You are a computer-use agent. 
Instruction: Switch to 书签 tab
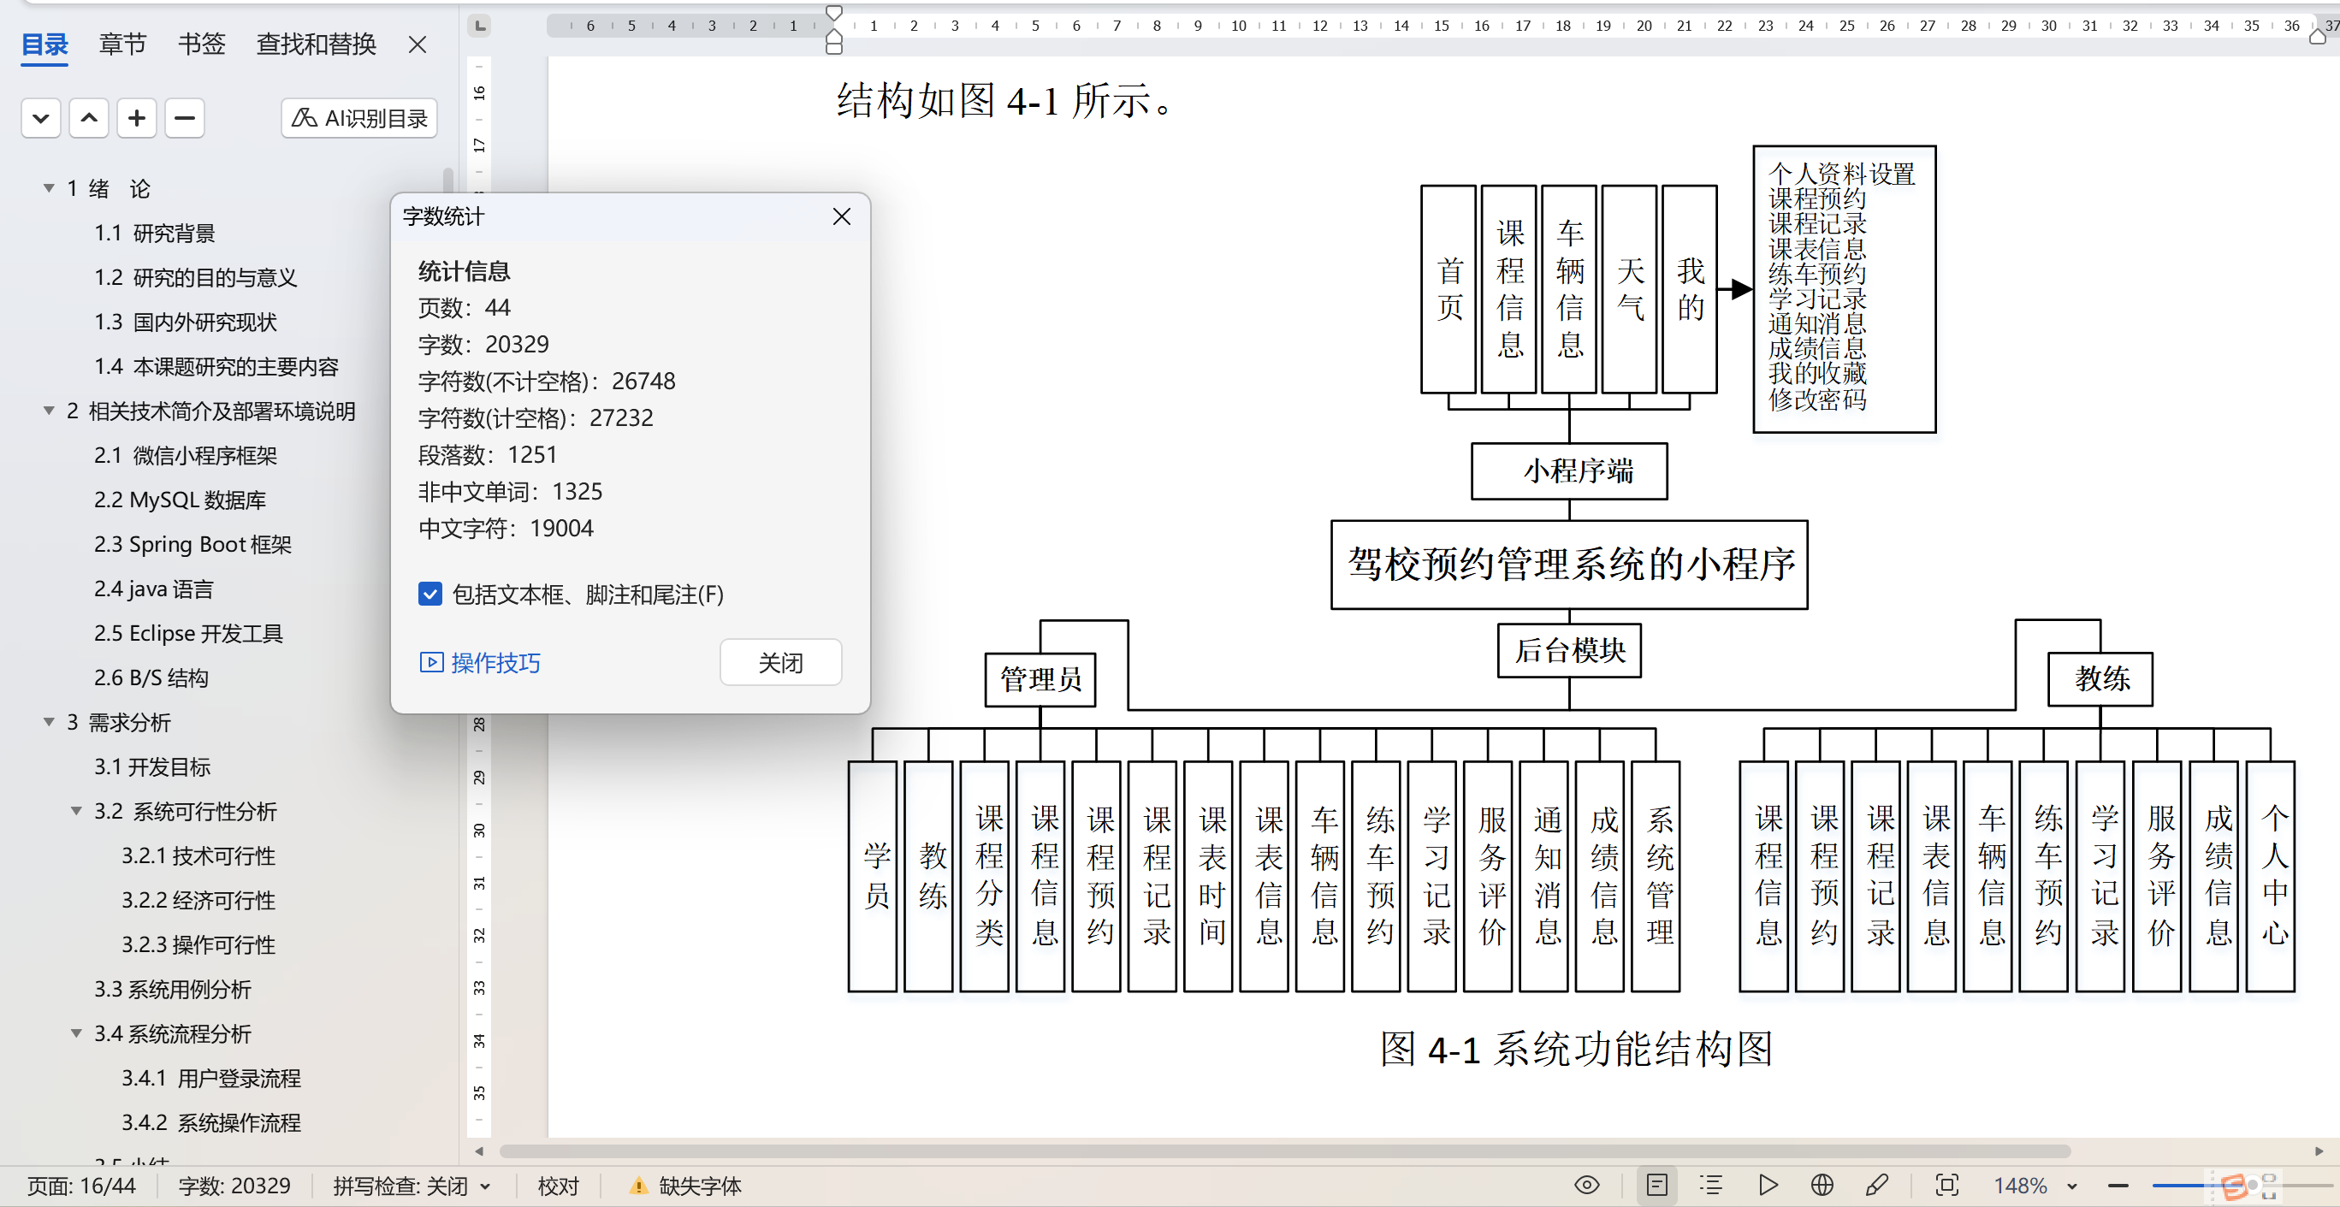[201, 44]
